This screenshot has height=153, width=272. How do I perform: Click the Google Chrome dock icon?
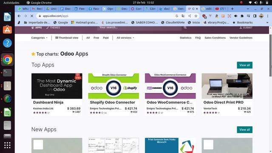7,59
